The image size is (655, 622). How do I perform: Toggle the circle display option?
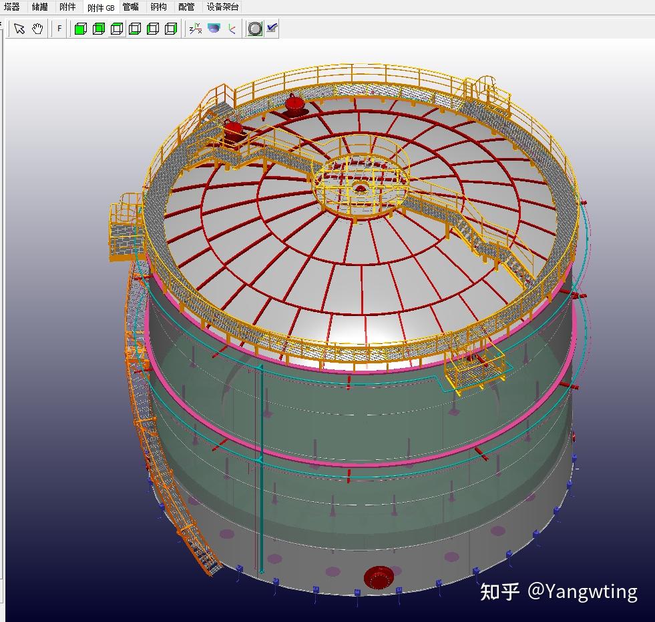coord(255,29)
